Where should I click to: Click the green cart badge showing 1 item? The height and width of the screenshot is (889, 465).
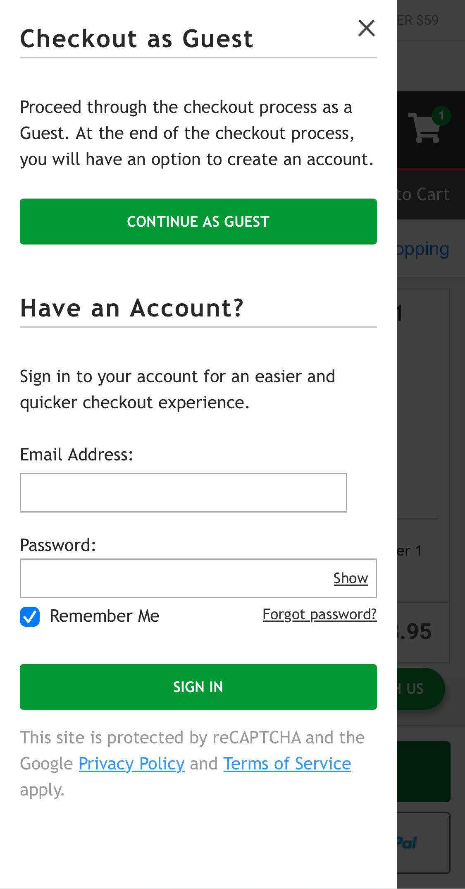coord(441,117)
